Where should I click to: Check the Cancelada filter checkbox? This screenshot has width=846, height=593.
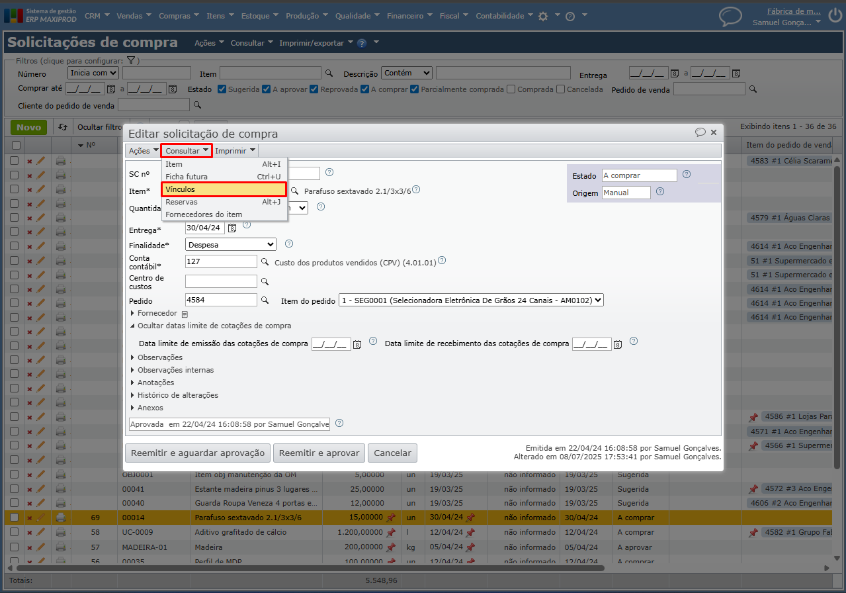tap(561, 89)
